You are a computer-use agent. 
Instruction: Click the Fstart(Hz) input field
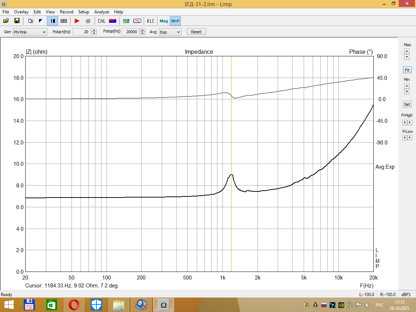click(82, 32)
